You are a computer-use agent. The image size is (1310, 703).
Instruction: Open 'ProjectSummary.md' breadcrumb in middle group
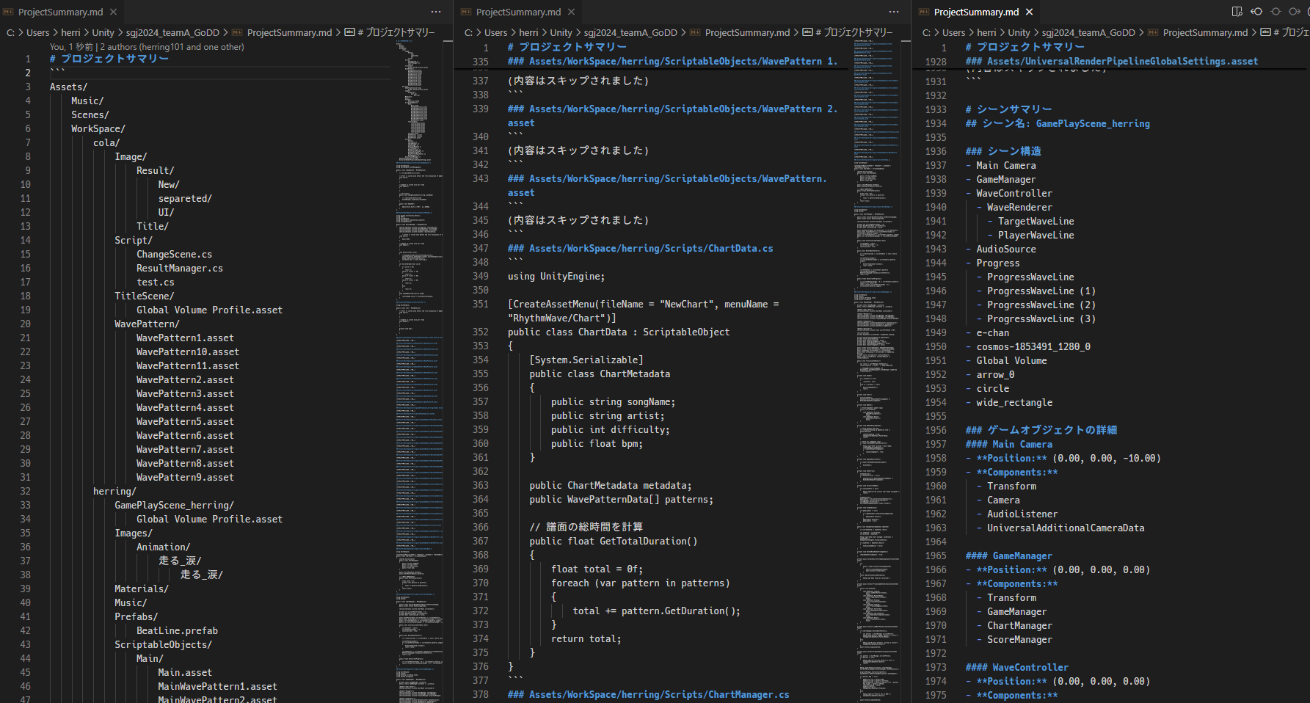747,32
